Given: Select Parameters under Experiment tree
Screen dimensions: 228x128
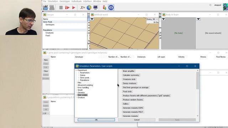Looking at the screenshot, I should (85, 73).
